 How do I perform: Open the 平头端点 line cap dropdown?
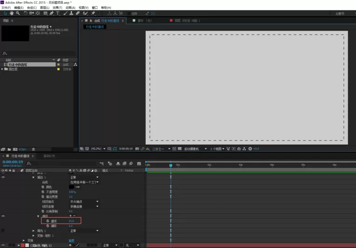(x=84, y=201)
